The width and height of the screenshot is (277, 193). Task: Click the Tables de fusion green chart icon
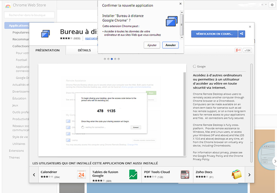[133, 174]
